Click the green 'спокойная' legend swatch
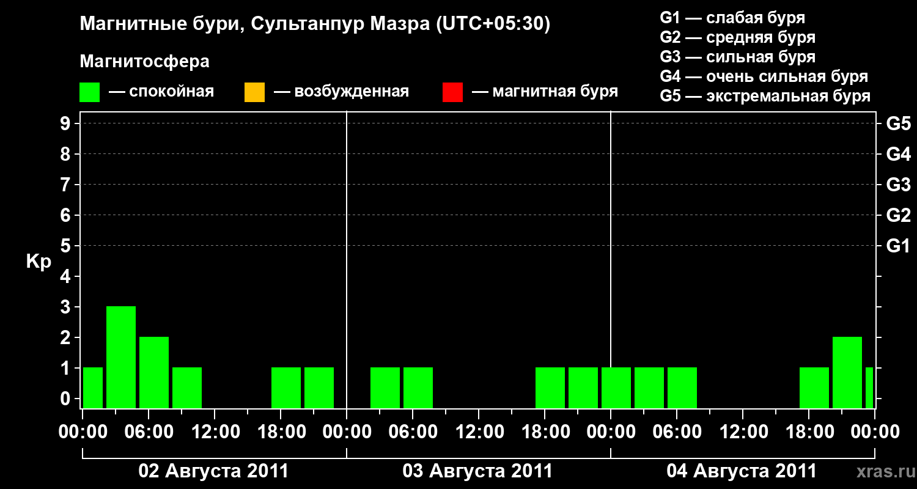Screen dimensions: 917x489 pos(90,92)
